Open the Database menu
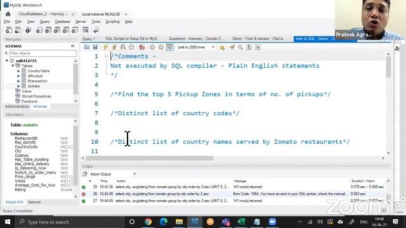The height and width of the screenshot is (228, 406). point(62,22)
